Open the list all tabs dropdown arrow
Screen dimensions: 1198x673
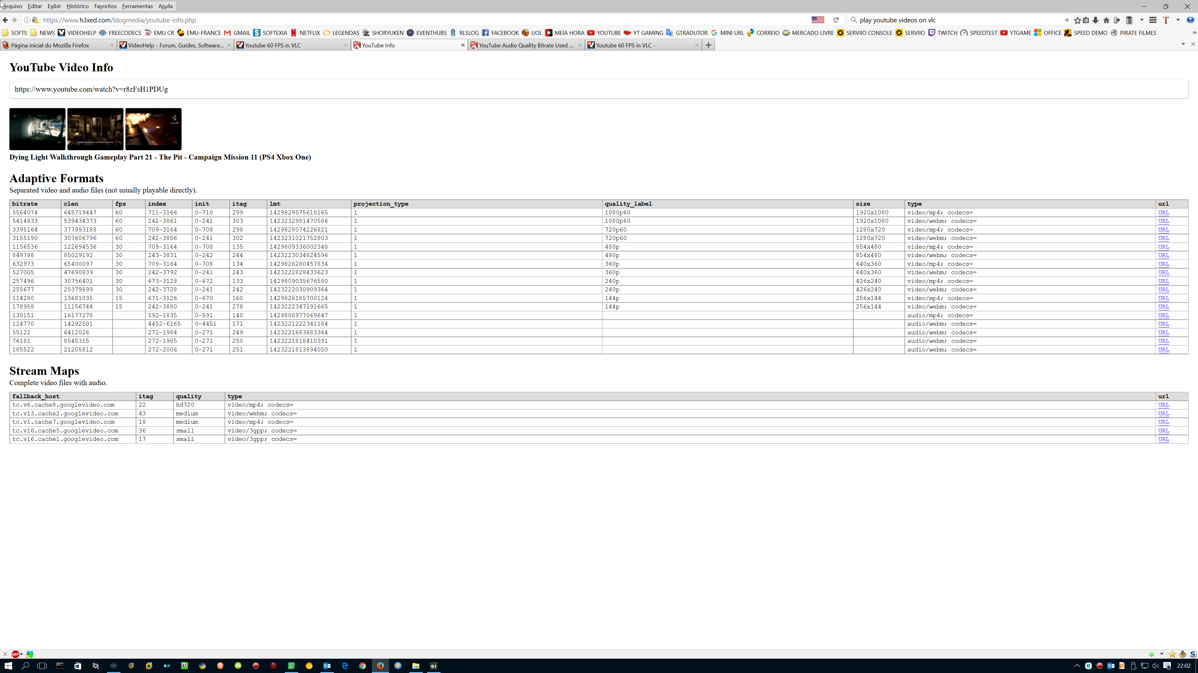(x=1183, y=44)
